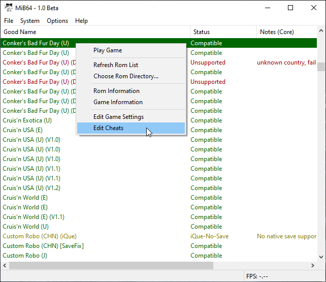Click the Notes (Core) column header

pyautogui.click(x=287, y=32)
